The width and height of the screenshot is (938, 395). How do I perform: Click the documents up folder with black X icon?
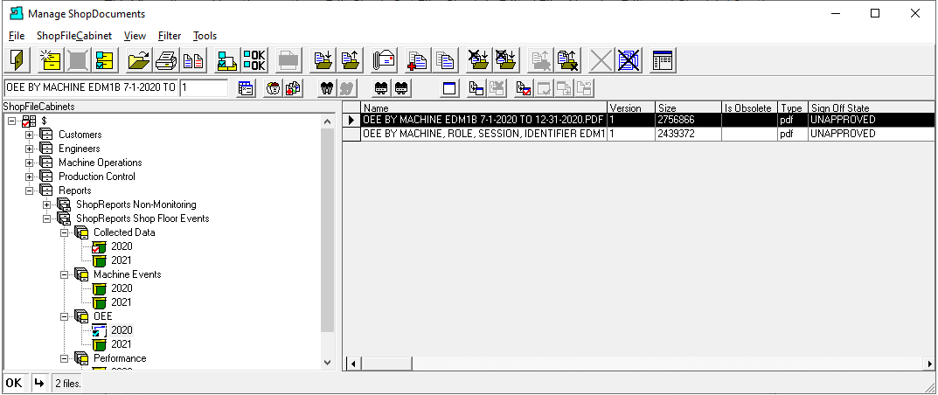point(566,60)
